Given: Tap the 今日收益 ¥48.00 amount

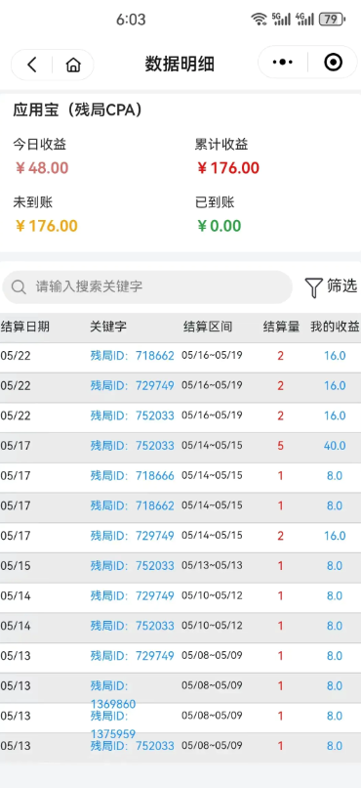Looking at the screenshot, I should tap(42, 168).
